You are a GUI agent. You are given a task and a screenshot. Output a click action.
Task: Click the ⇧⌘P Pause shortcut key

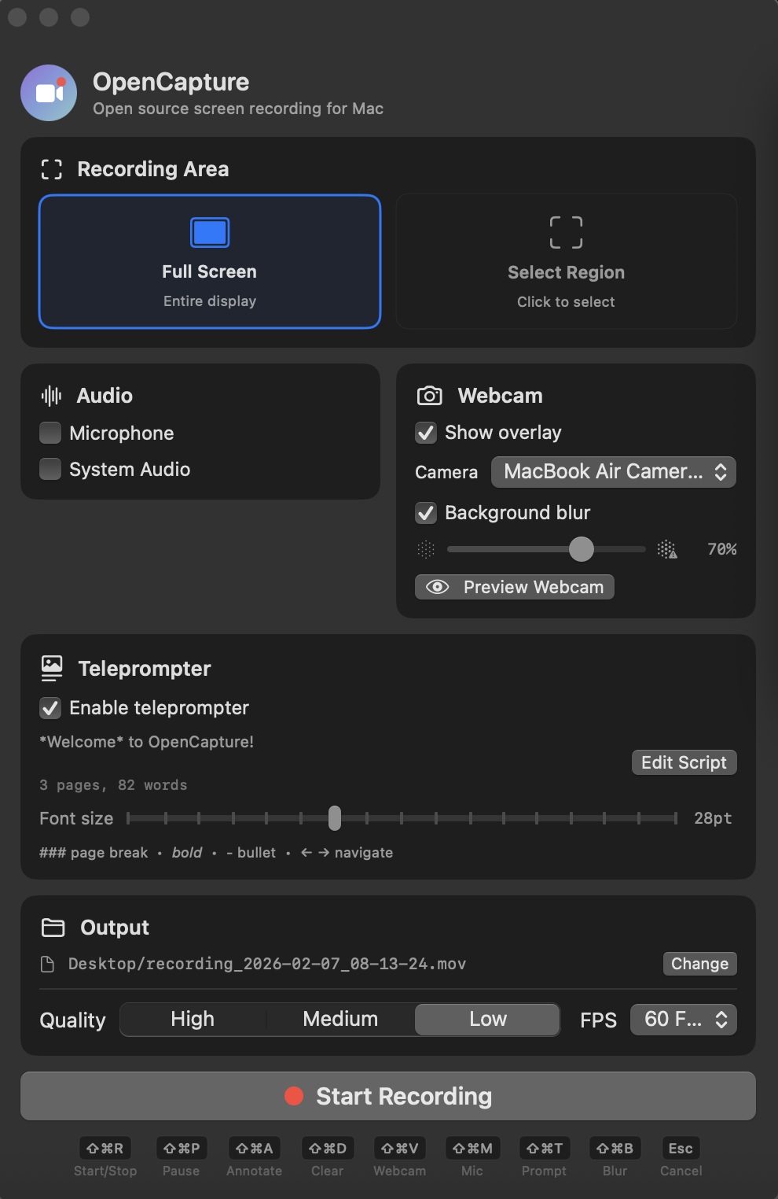(x=181, y=1149)
